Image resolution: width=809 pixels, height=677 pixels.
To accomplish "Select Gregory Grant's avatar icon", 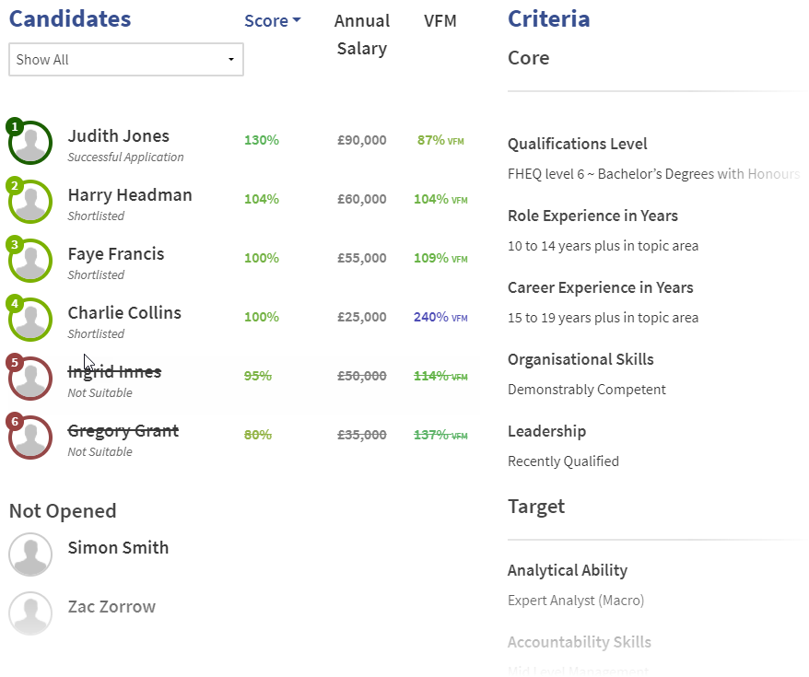I will pyautogui.click(x=31, y=438).
